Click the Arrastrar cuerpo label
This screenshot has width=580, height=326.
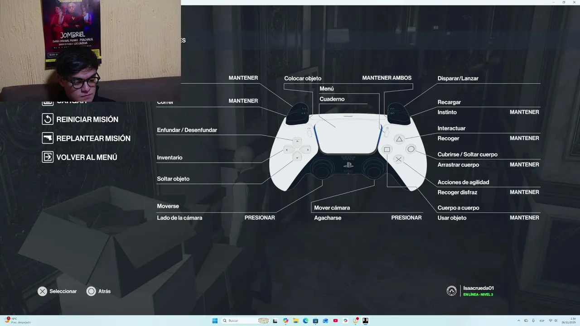pyautogui.click(x=458, y=165)
